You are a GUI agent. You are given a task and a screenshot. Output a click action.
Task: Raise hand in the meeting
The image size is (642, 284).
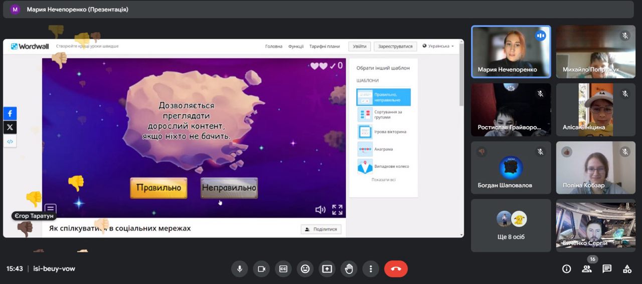click(349, 269)
